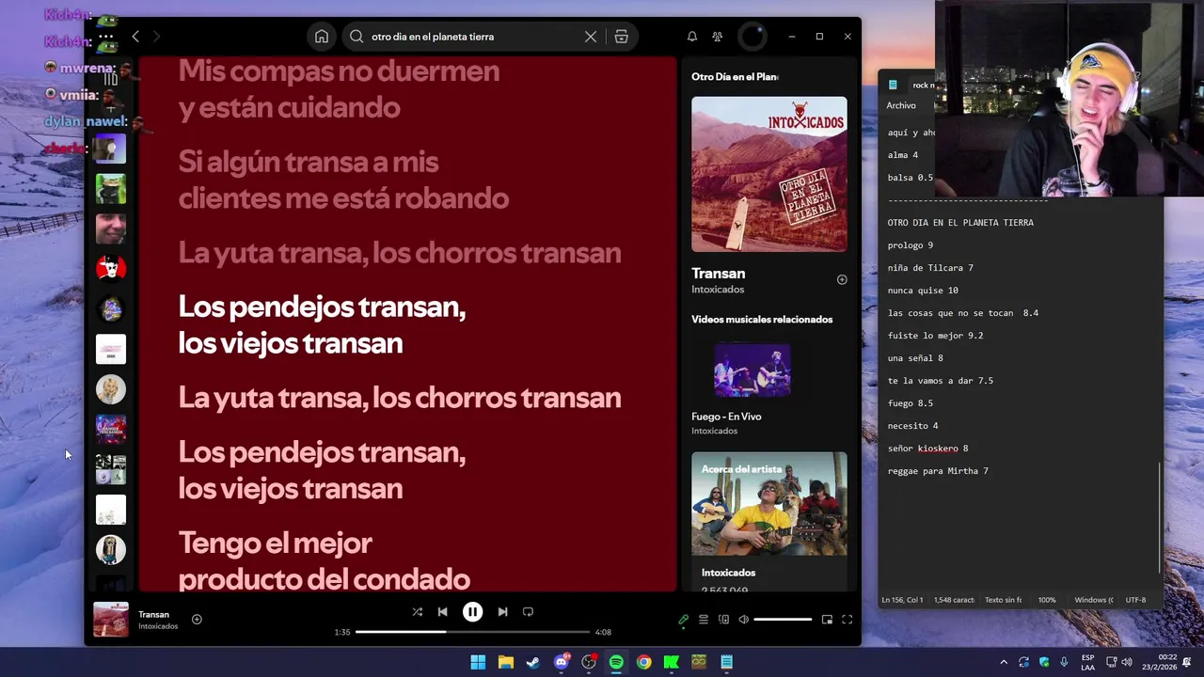Adjust the Spotify volume slider
1204x677 pixels.
783,620
